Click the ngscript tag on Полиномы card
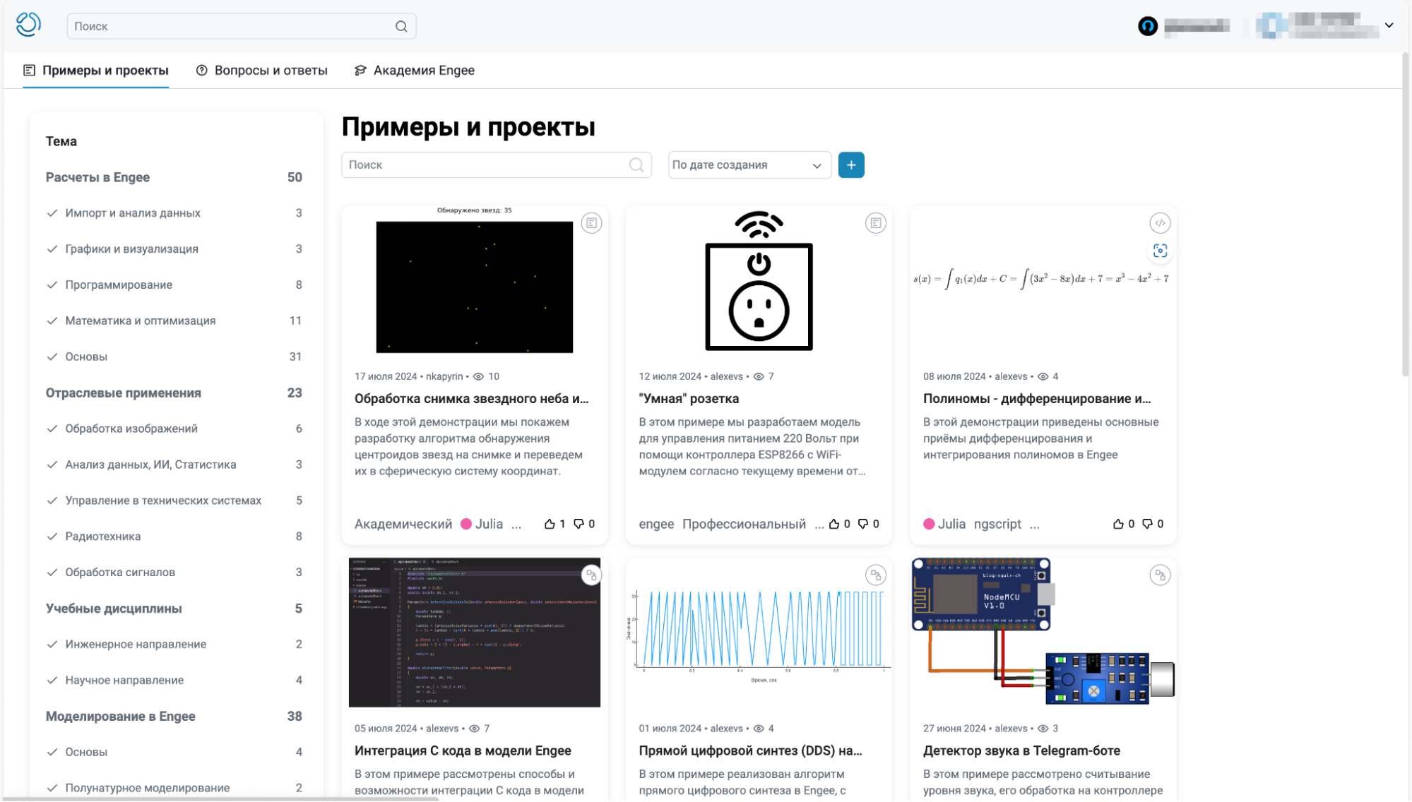Image resolution: width=1412 pixels, height=802 pixels. (x=997, y=525)
